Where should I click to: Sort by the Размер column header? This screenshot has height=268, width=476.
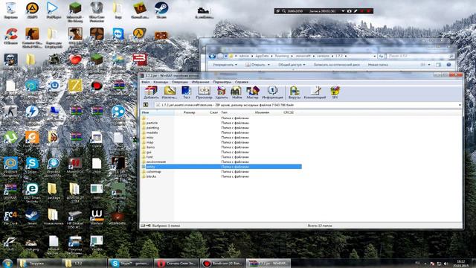pyautogui.click(x=189, y=112)
